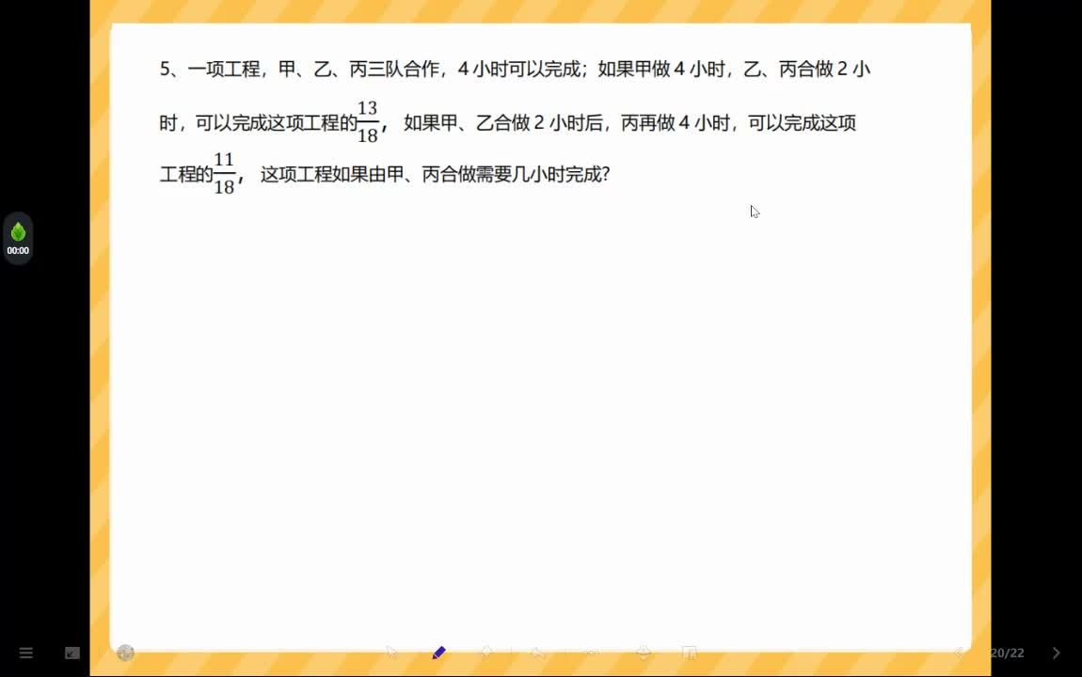The image size is (1082, 677).
Task: Click the undo arrow in the bottom toolbar
Action: (537, 653)
